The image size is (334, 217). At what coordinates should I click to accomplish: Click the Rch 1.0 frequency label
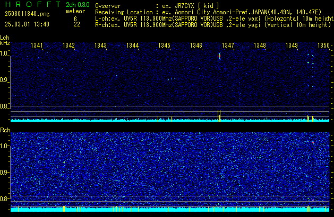(x=4, y=146)
